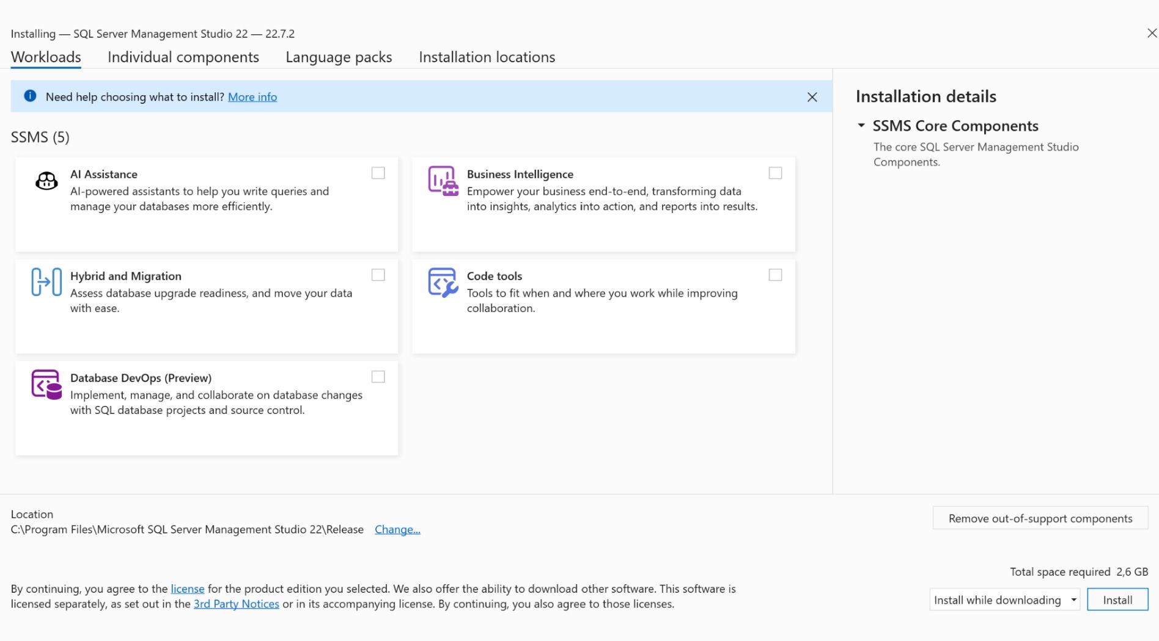Select the Code tools workload checkbox

(775, 275)
